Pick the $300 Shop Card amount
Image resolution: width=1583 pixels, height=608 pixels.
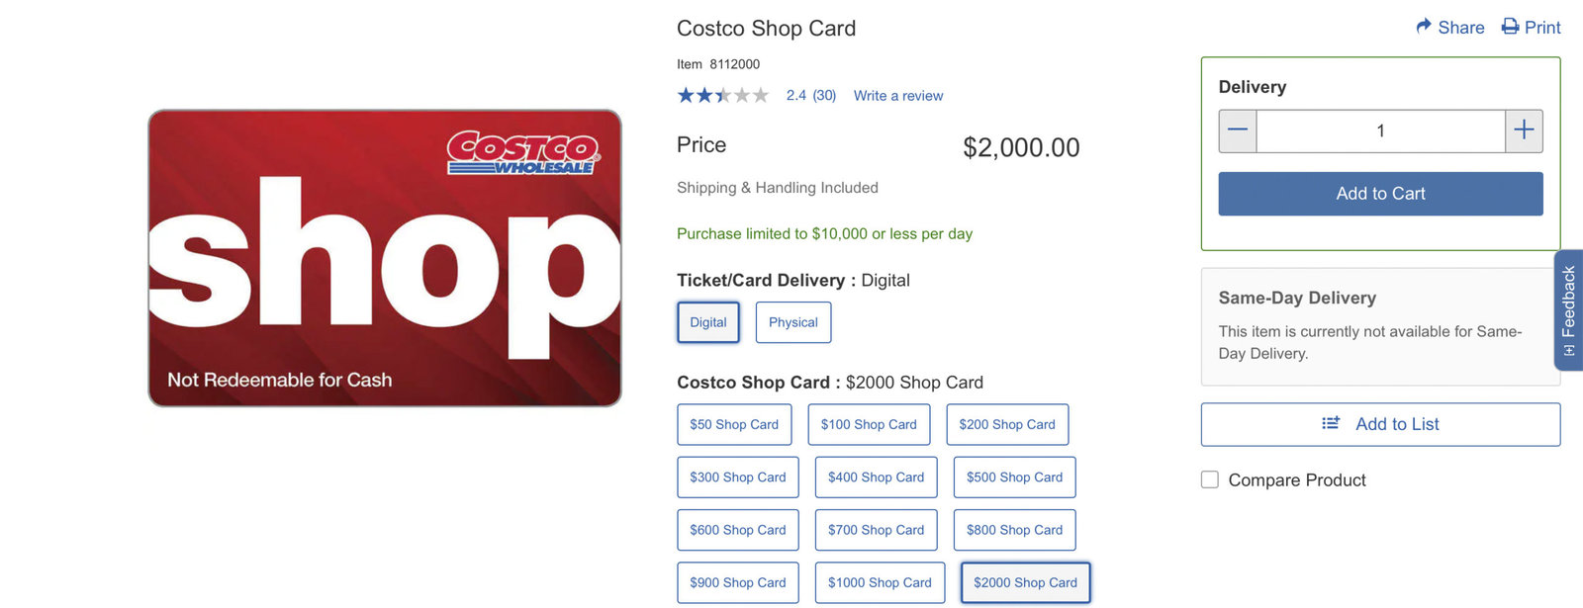click(737, 477)
